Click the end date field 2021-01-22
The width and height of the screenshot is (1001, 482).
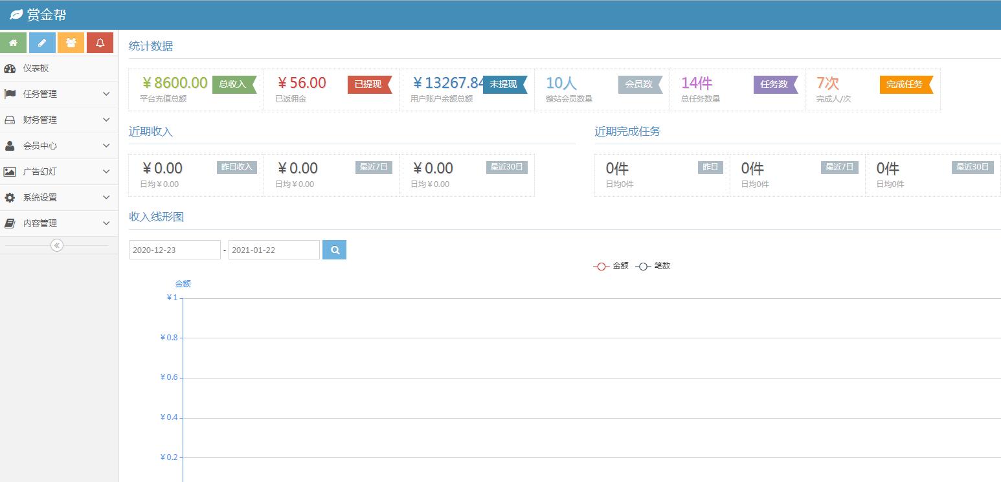(274, 250)
